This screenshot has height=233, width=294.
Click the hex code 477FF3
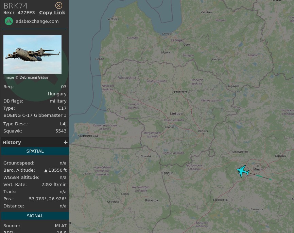(x=26, y=13)
